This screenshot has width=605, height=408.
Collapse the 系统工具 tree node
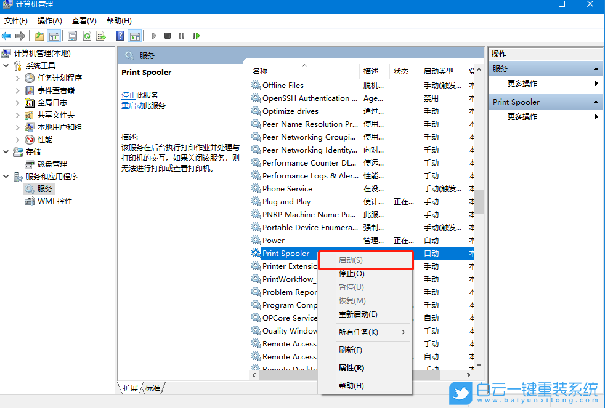6,66
